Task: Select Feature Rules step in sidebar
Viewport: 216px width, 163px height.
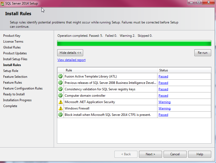Action: pyautogui.click(x=13, y=83)
